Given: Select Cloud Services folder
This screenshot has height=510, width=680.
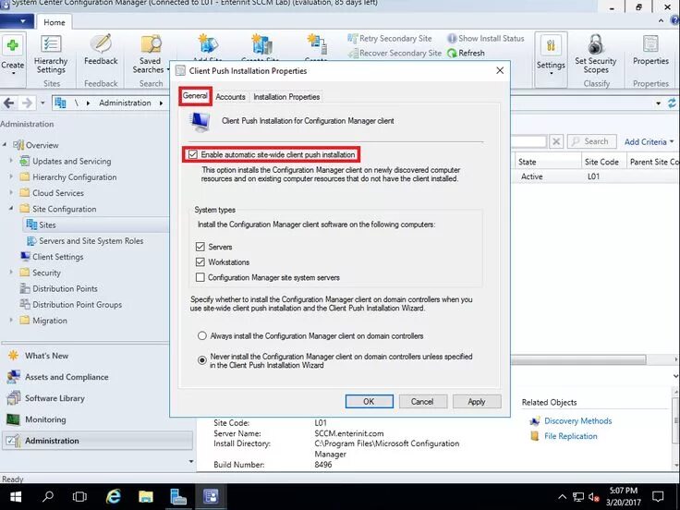Looking at the screenshot, I should point(57,193).
